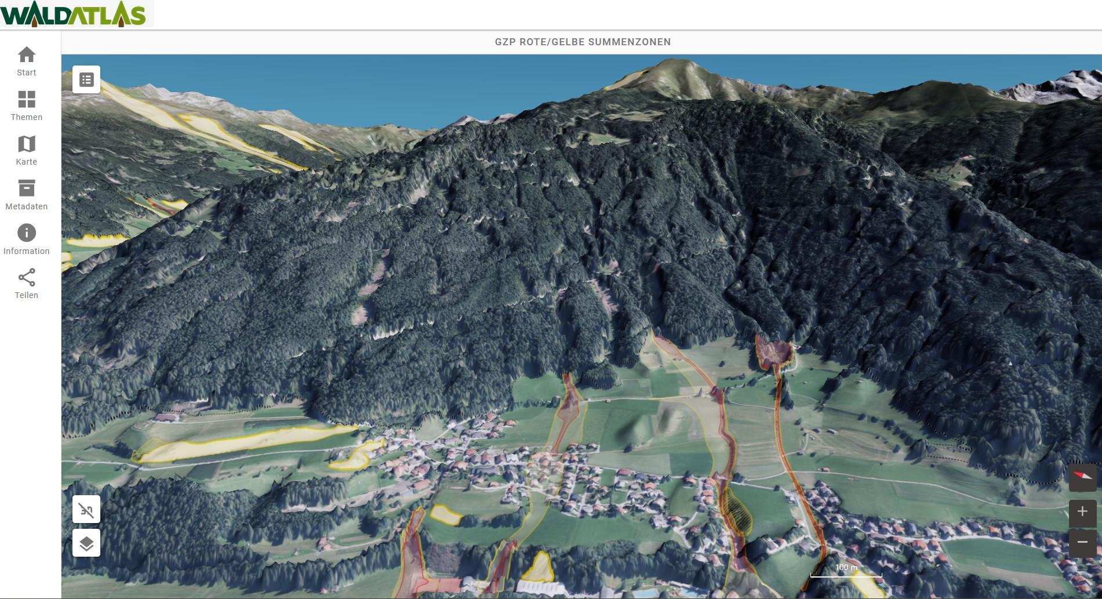Go to the Start home page
This screenshot has height=599, width=1102.
tap(27, 61)
